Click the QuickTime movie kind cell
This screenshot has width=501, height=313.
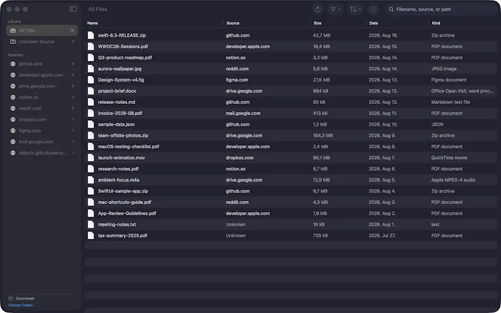(449, 158)
